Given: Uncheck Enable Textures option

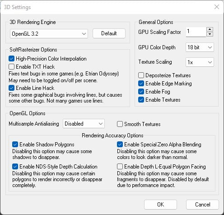Looking at the screenshot, I should point(141,99).
